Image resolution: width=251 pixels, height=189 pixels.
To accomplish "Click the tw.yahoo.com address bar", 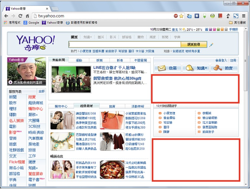I will 102,16.
